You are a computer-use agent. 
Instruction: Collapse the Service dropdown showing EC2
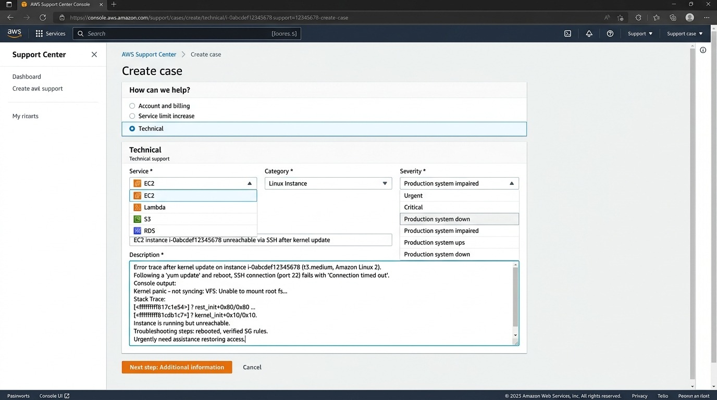click(x=193, y=183)
